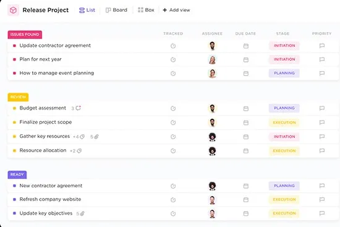Collapse the Issues Found group label
This screenshot has width=340, height=227.
tap(25, 35)
